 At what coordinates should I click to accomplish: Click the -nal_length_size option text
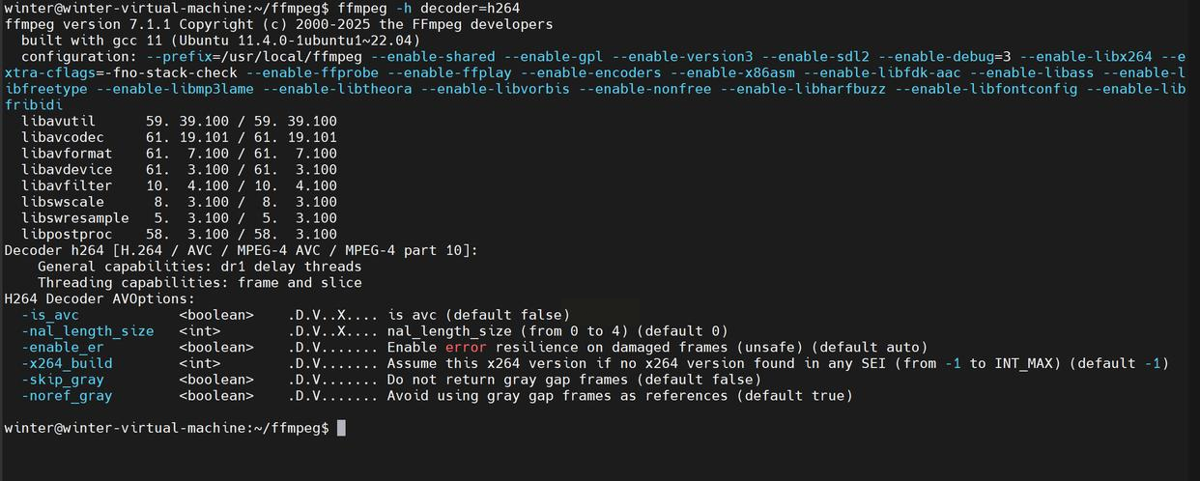point(87,331)
